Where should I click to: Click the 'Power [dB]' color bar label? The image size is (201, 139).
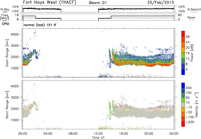(x=192, y=53)
